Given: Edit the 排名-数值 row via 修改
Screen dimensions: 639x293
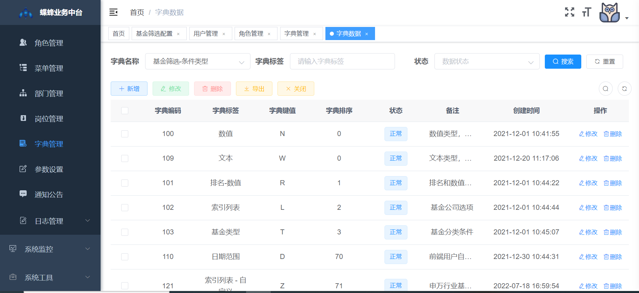Looking at the screenshot, I should pos(588,183).
